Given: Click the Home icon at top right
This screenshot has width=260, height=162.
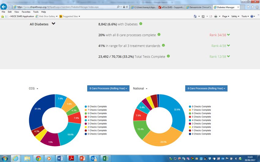Looking at the screenshot, I should (248, 7).
